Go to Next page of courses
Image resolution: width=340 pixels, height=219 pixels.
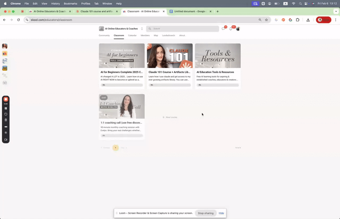point(124,148)
